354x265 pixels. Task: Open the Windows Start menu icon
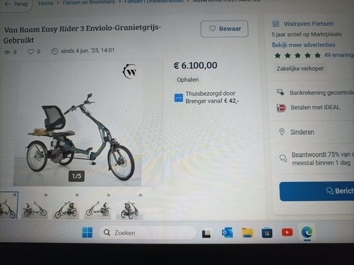click(87, 232)
